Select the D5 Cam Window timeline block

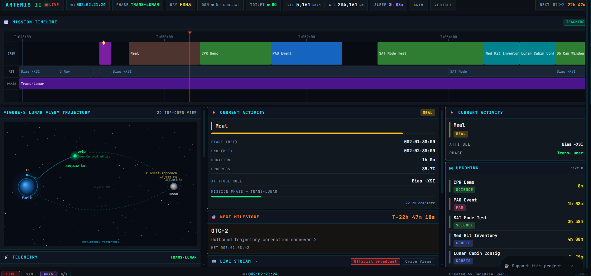[570, 53]
